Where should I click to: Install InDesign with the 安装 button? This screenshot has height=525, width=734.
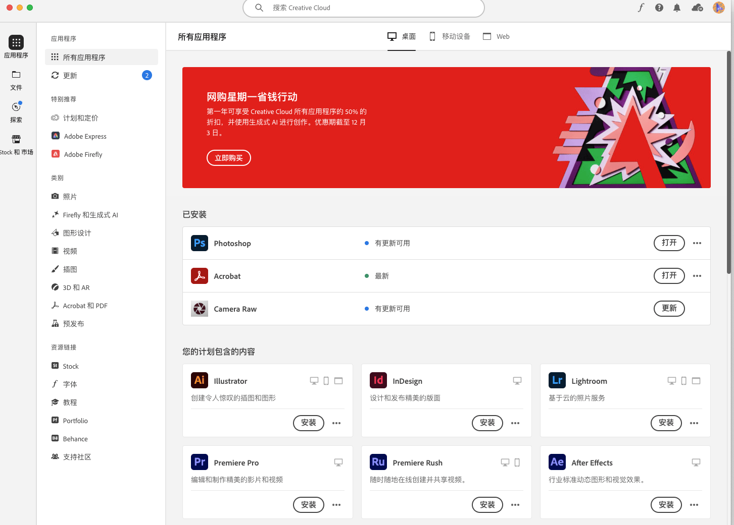coord(487,423)
